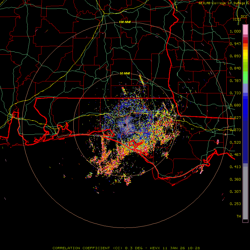Pick the bright green legend swatch

coord(245,76)
